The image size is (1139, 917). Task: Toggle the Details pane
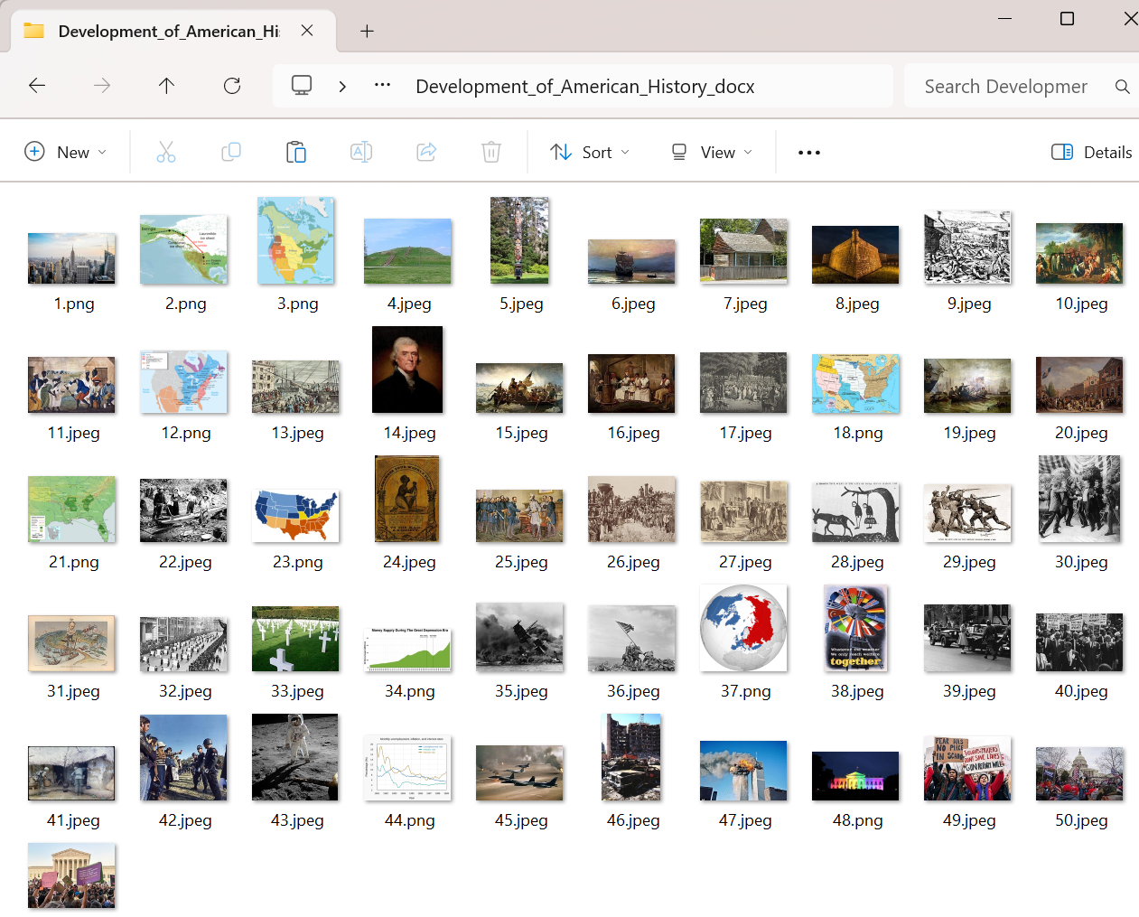pos(1091,152)
